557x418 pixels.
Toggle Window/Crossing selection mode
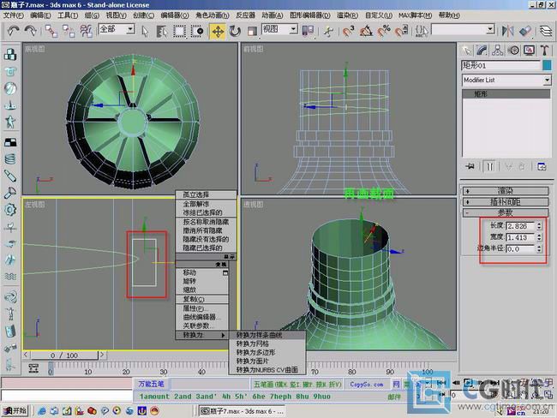coord(197,31)
